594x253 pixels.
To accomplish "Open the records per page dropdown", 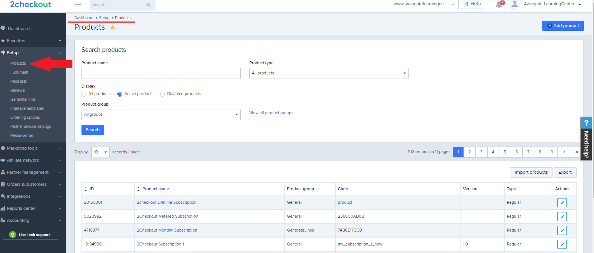I will coord(100,152).
